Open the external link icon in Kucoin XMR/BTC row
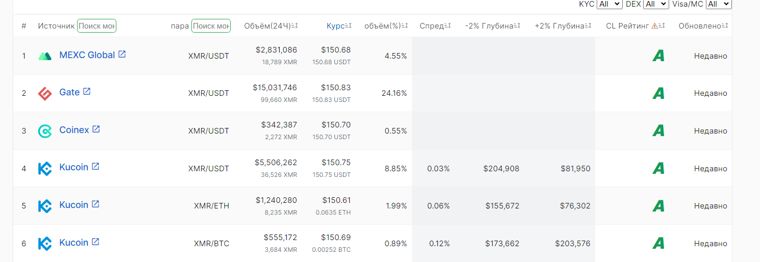 pos(95,242)
